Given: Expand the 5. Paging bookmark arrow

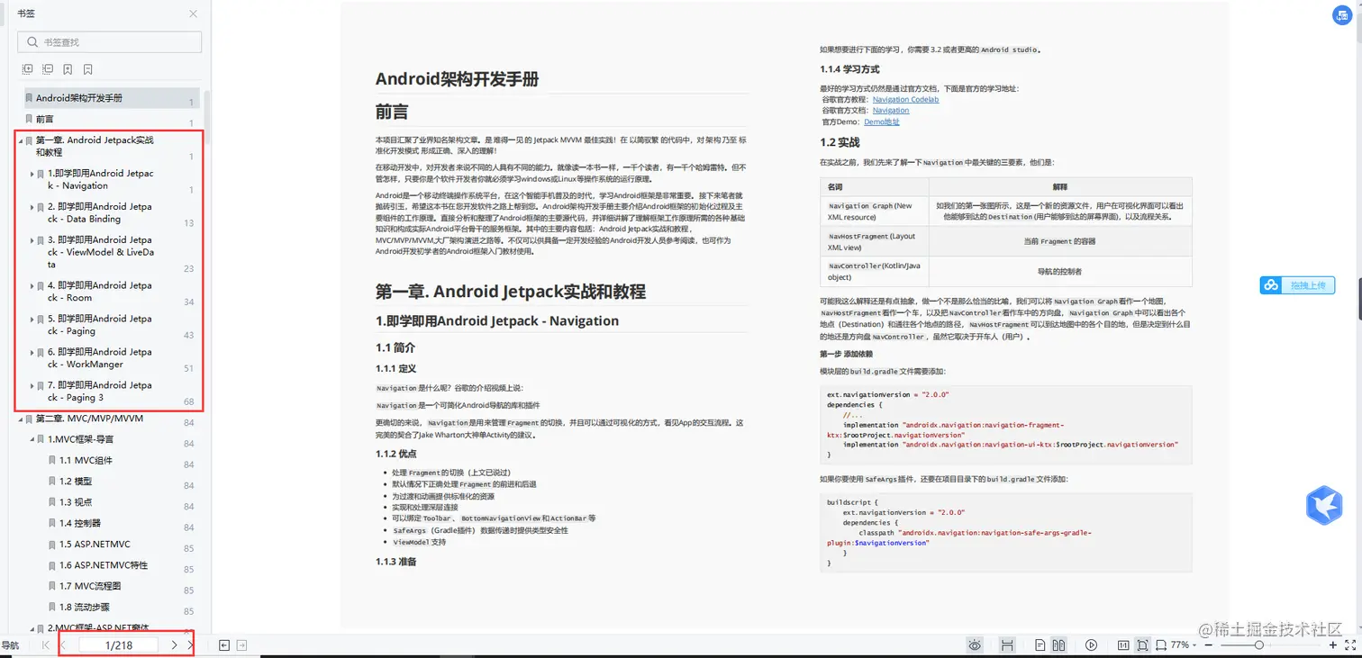Looking at the screenshot, I should point(32,319).
